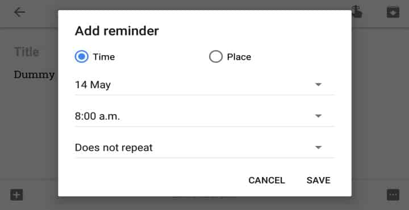Open the '8:00 a.m.' time dropdown
Viewport: 409px width, 210px height.
[x=204, y=116]
